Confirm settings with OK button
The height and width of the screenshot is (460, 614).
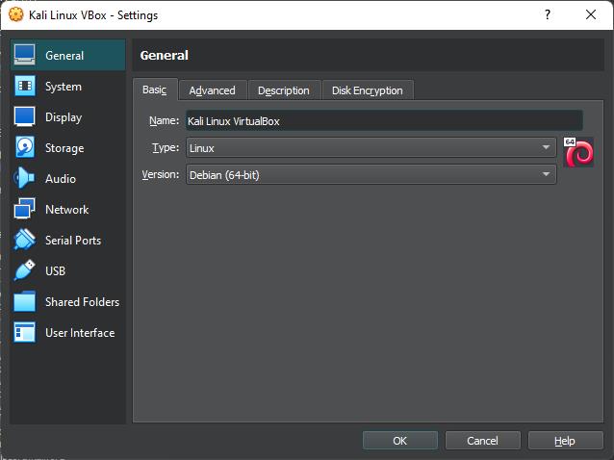coord(399,441)
